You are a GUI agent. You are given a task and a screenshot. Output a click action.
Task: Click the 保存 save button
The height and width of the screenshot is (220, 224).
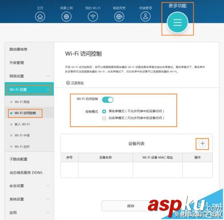pos(130,206)
